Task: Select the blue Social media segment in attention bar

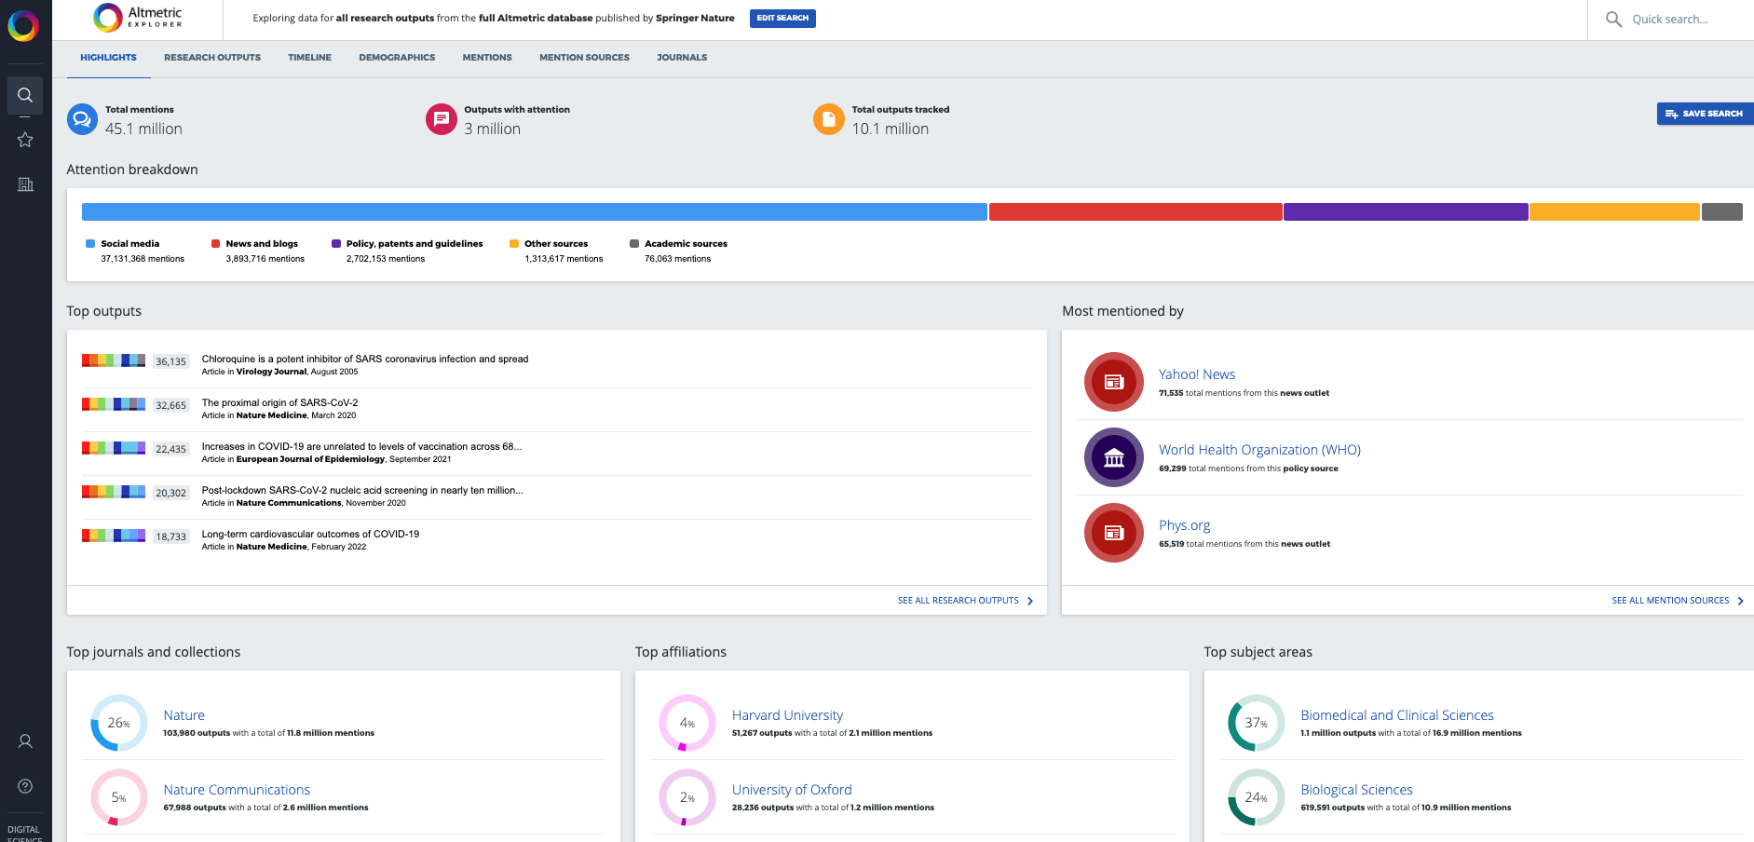Action: pos(534,211)
